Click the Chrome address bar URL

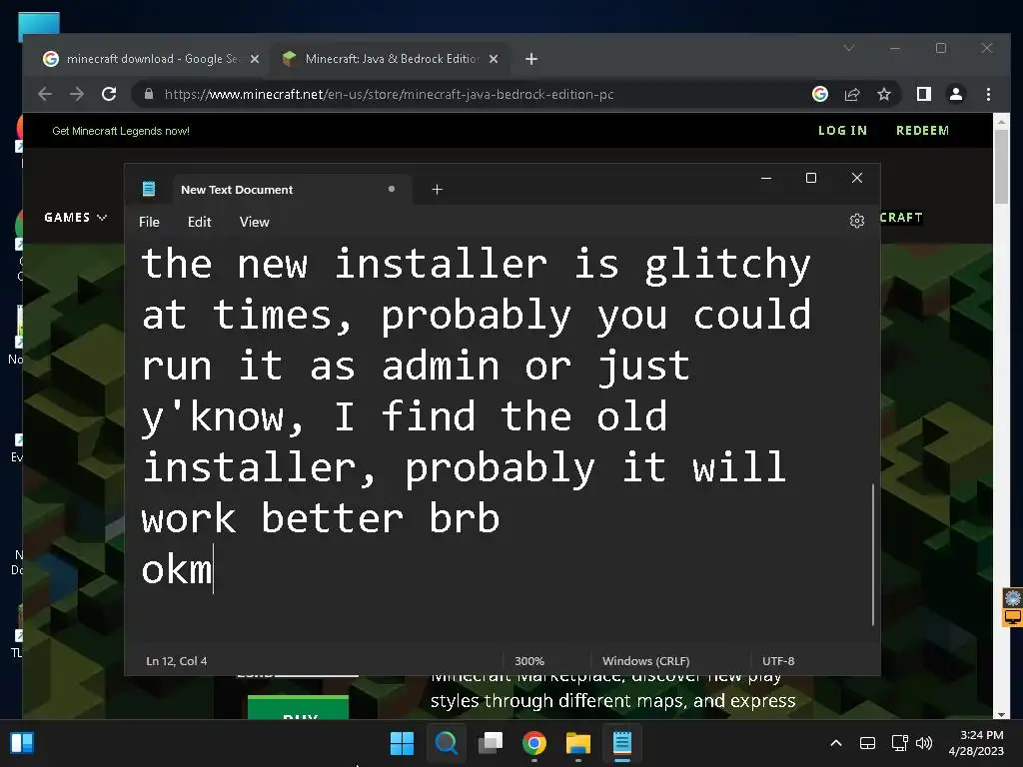pyautogui.click(x=389, y=94)
